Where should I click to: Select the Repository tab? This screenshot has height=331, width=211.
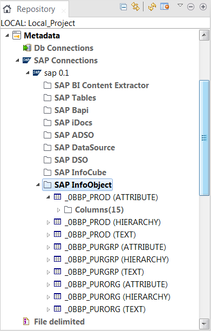pyautogui.click(x=35, y=9)
